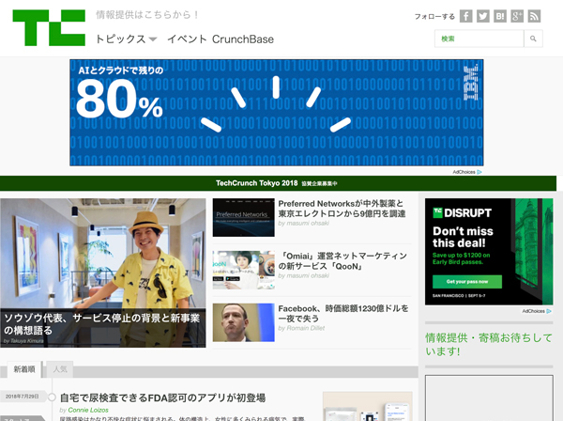This screenshot has height=421, width=563.
Task: Click the TechCrunch TC logo
Action: (49, 27)
